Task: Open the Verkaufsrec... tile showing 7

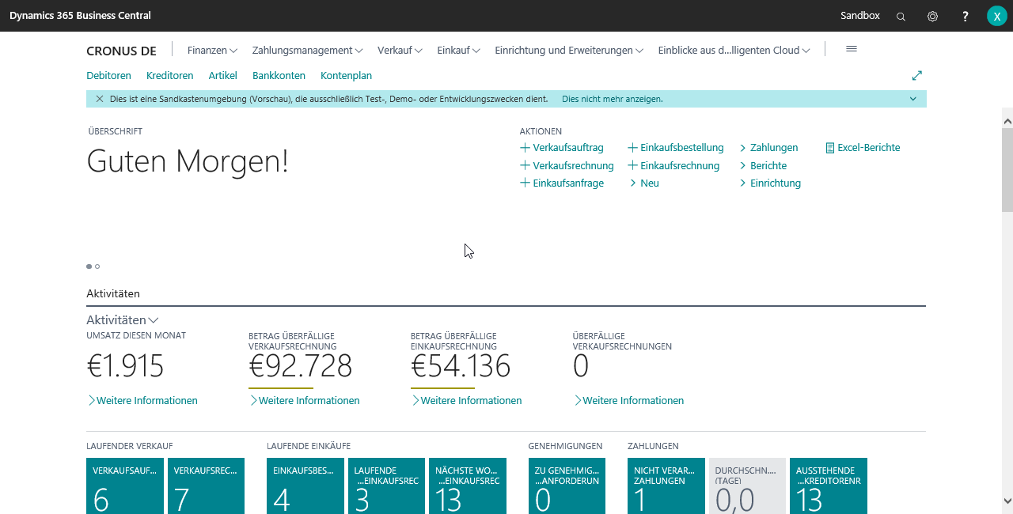Action: click(x=206, y=486)
